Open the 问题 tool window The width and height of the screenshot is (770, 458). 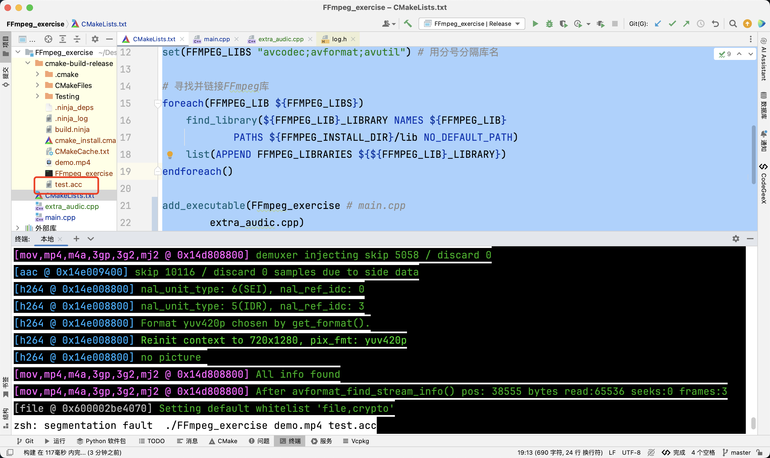click(259, 441)
